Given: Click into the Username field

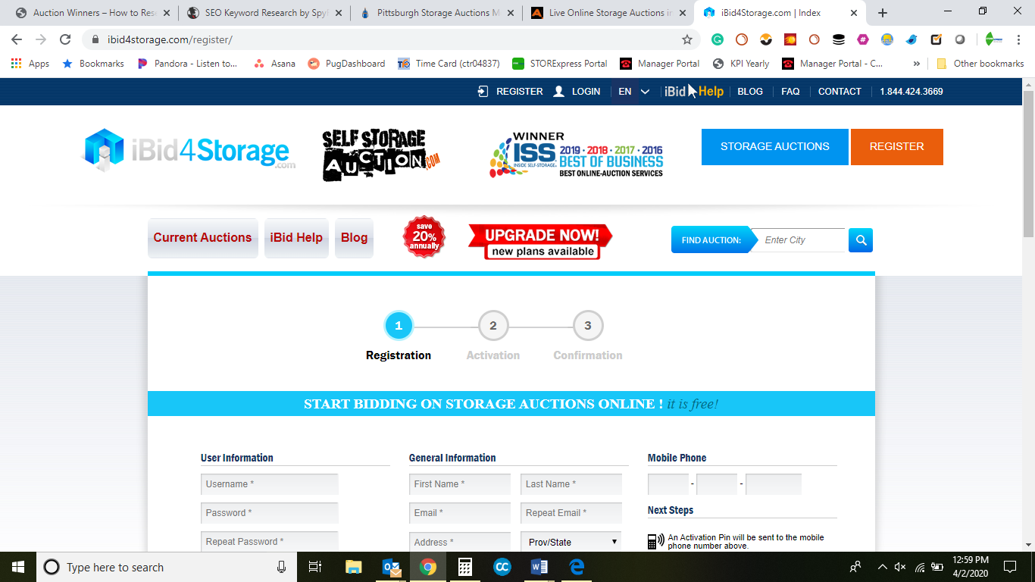Looking at the screenshot, I should 270,484.
